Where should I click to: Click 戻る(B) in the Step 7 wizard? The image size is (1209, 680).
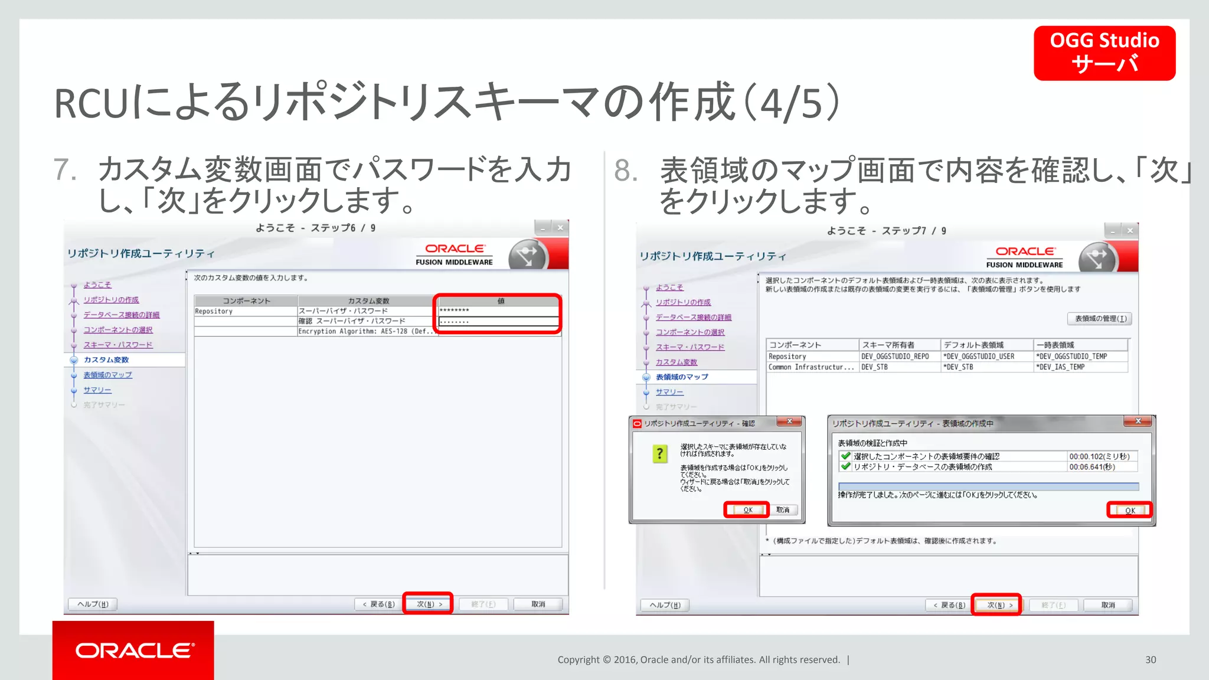coord(948,605)
